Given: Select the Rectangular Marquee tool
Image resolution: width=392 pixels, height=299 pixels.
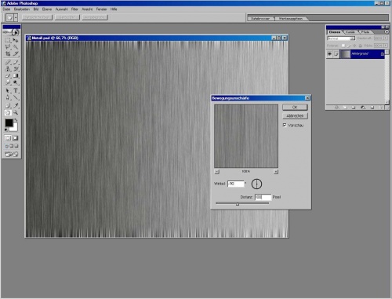Looking at the screenshot, I should [x=8, y=40].
